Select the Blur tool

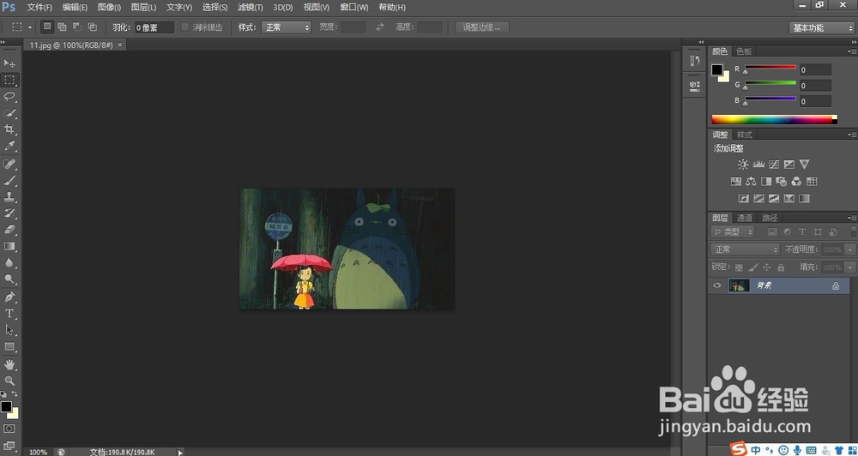9,262
